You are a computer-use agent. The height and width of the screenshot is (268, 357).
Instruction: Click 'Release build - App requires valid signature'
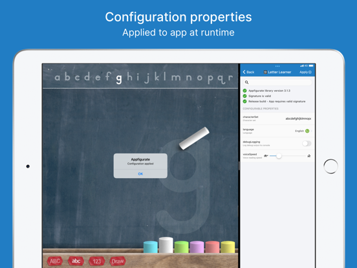pyautogui.click(x=277, y=102)
